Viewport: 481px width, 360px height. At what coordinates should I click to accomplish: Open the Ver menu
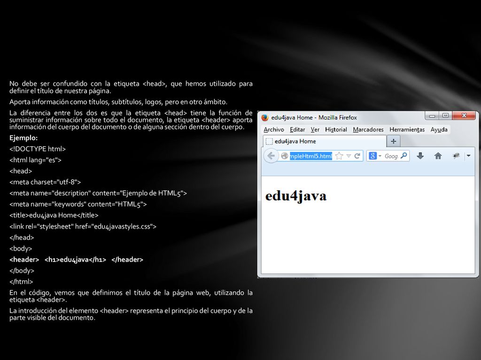click(315, 129)
